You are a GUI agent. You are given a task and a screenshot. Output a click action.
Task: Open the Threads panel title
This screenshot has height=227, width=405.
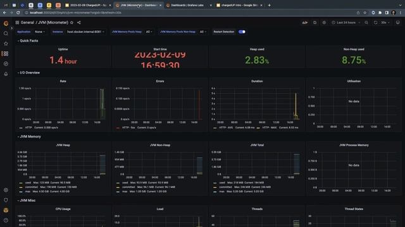[x=257, y=209]
